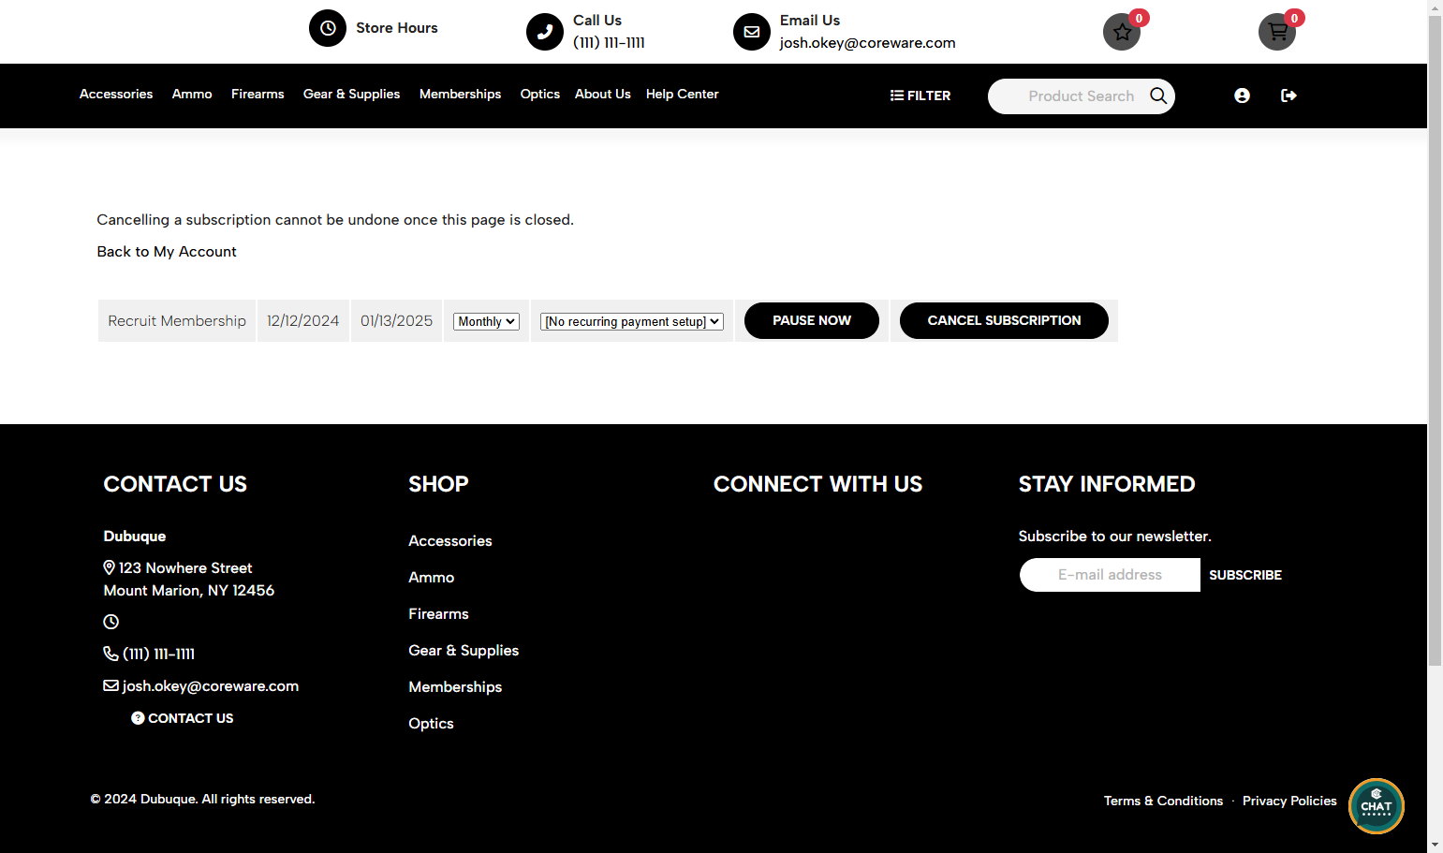The image size is (1443, 853).
Task: Click the header phone number (111) 111-1111
Action: 609,42
